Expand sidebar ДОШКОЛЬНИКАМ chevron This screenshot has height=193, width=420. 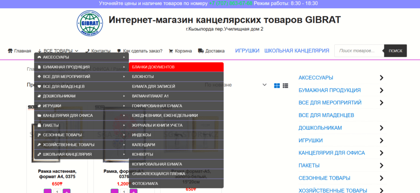pos(382,128)
